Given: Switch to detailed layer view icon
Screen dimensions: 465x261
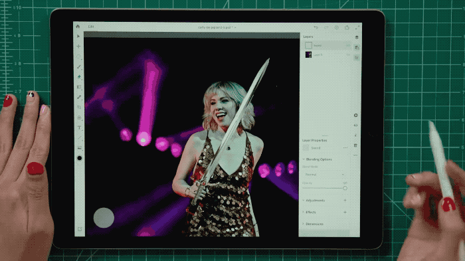Looking at the screenshot, I should 357,47.
